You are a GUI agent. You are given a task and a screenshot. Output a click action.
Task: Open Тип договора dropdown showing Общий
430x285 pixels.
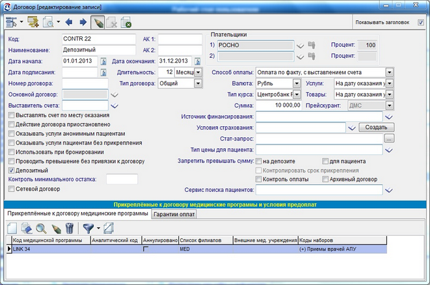(x=198, y=83)
